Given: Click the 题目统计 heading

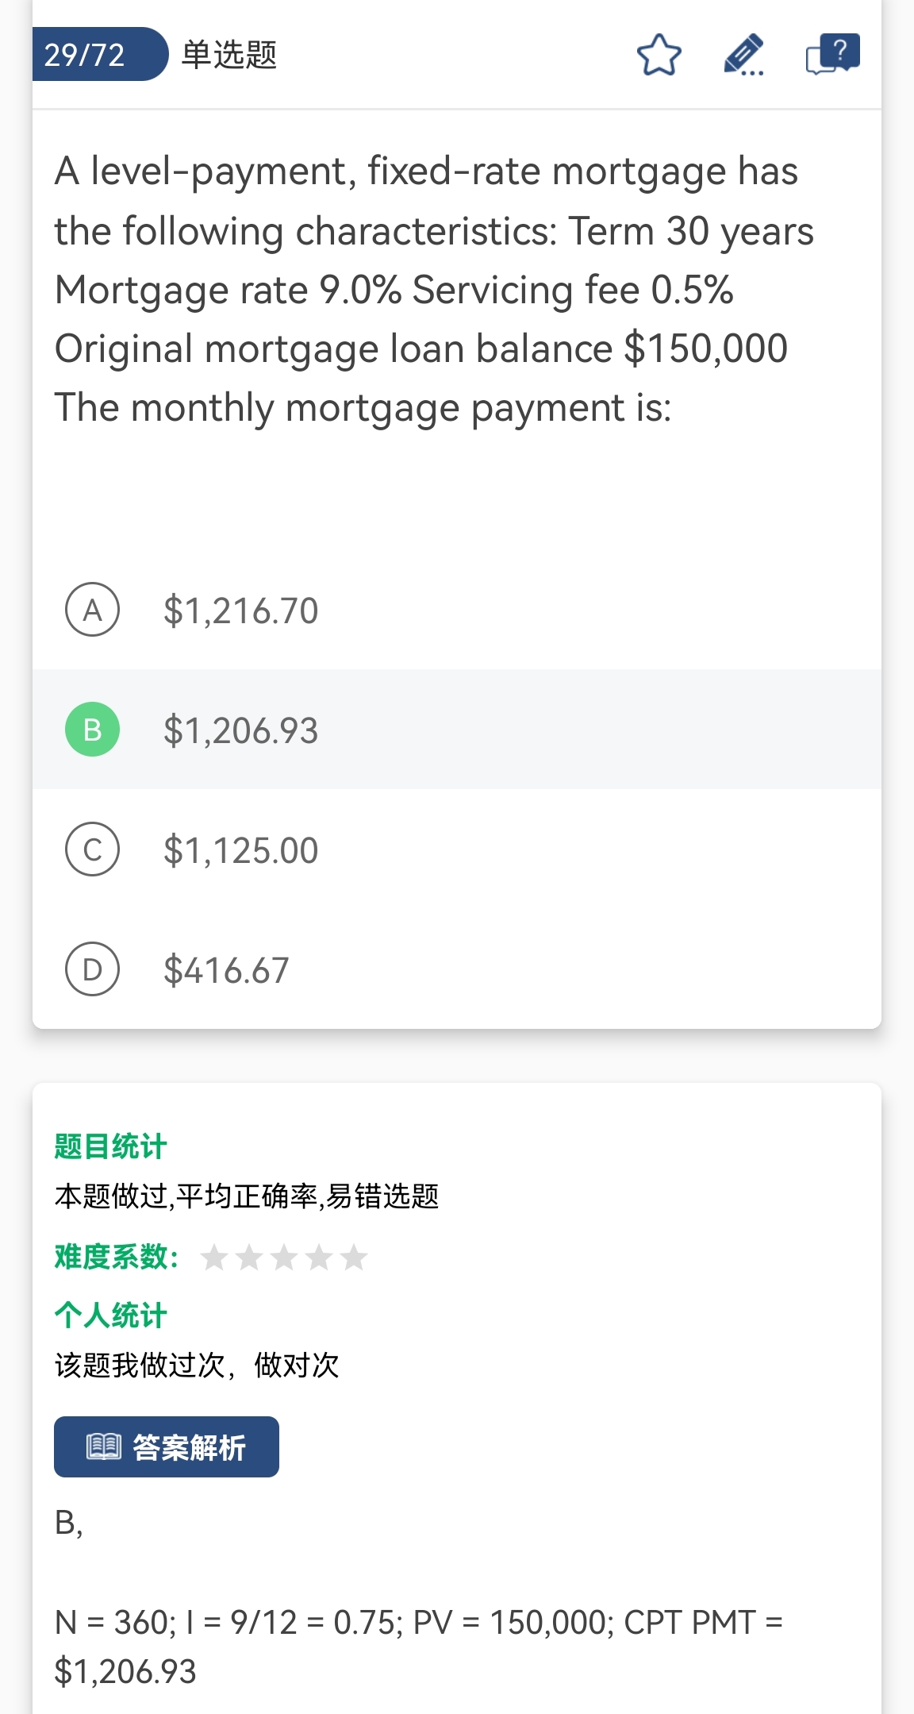Looking at the screenshot, I should tap(110, 1146).
